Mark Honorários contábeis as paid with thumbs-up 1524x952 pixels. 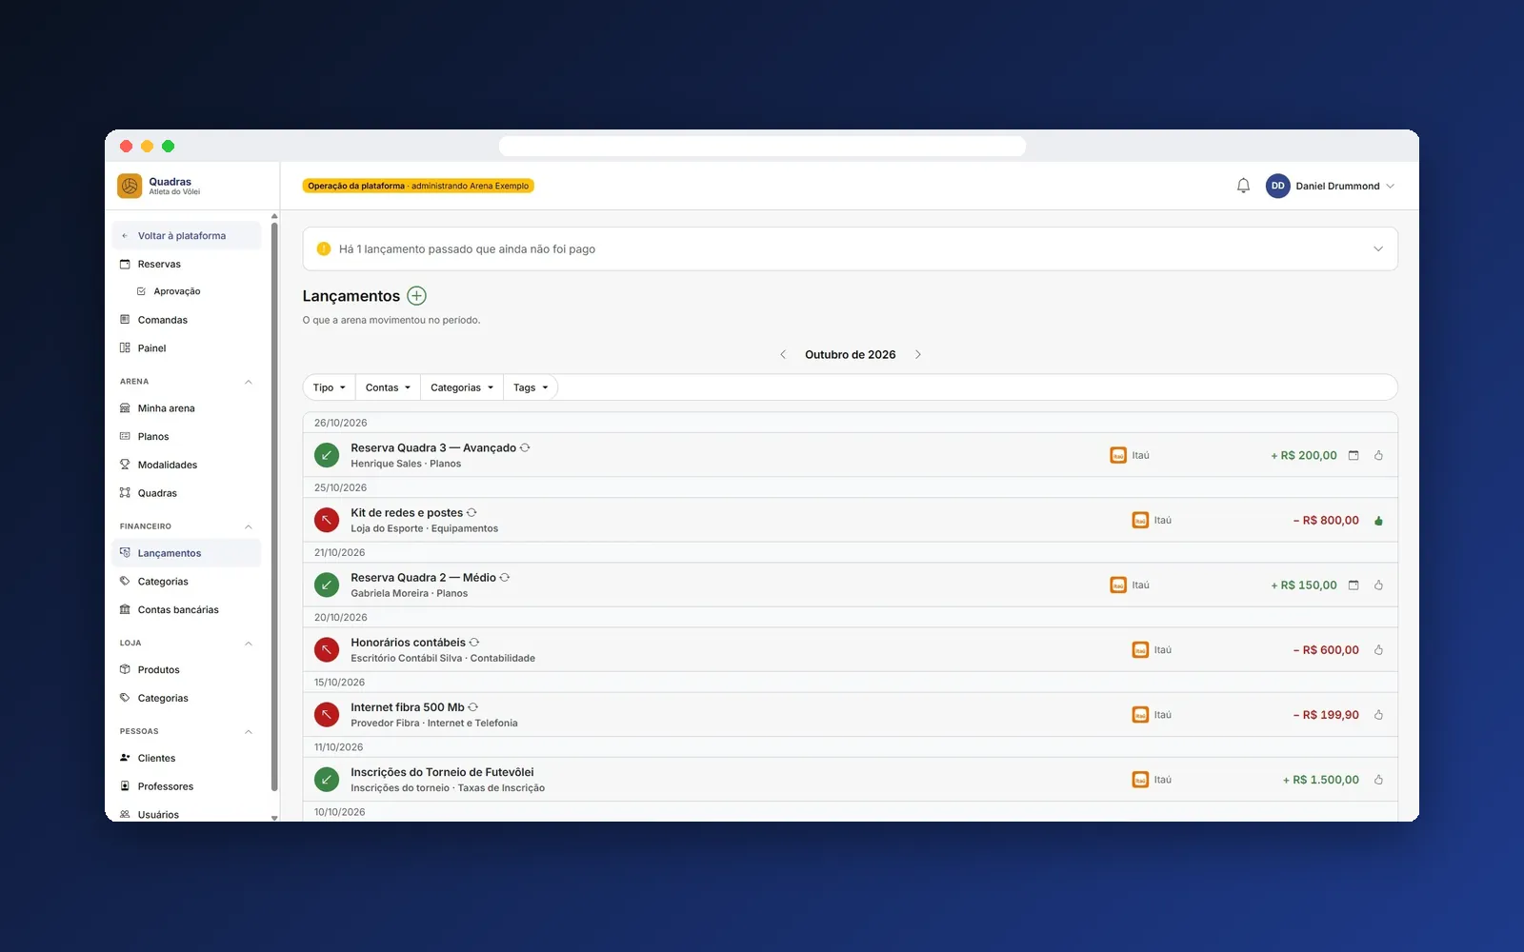(x=1378, y=650)
